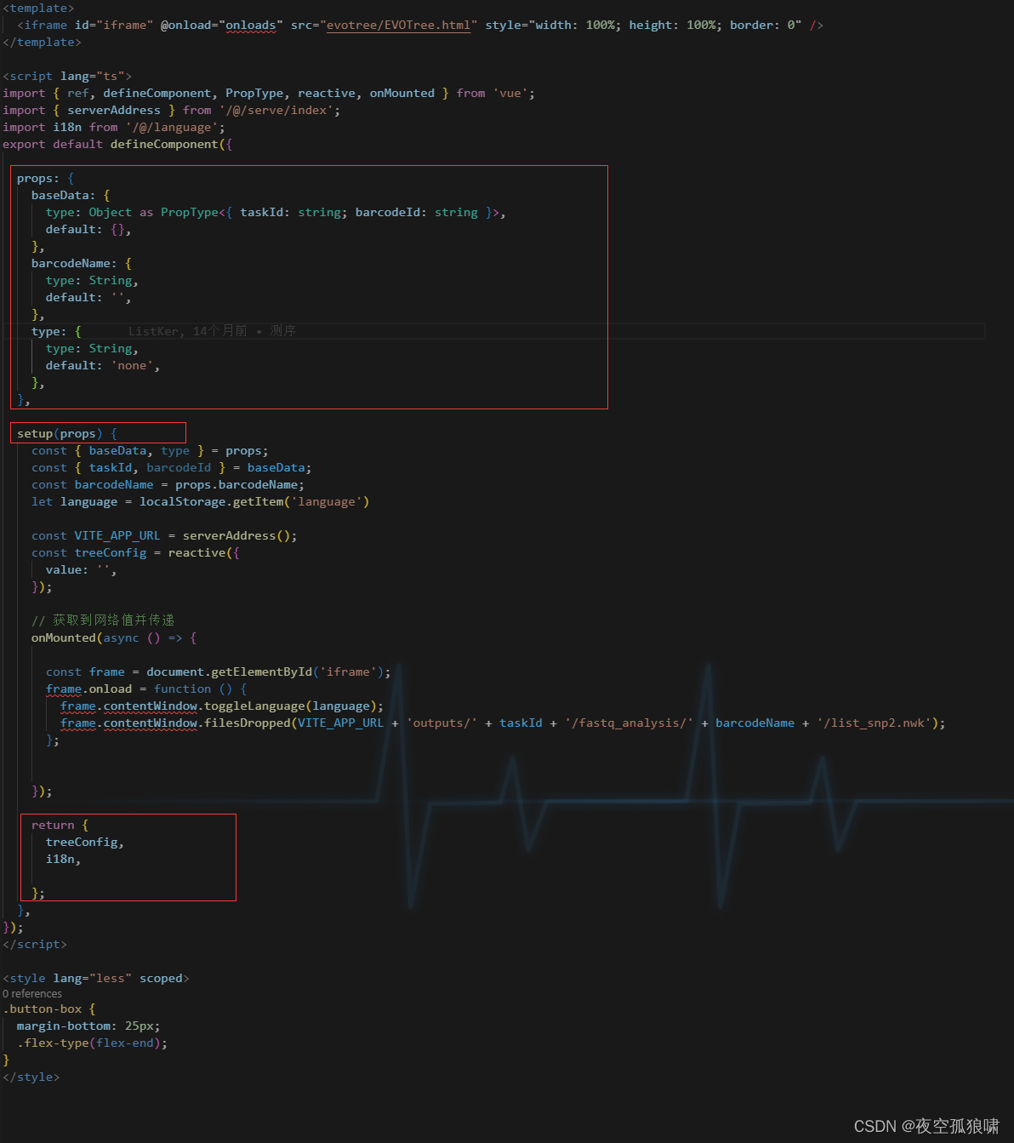Screen dimensions: 1014x1143
Task: Open the evotree/EVOTree.html file link
Action: 398,25
